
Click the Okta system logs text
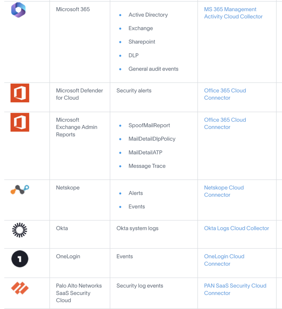tap(137, 228)
